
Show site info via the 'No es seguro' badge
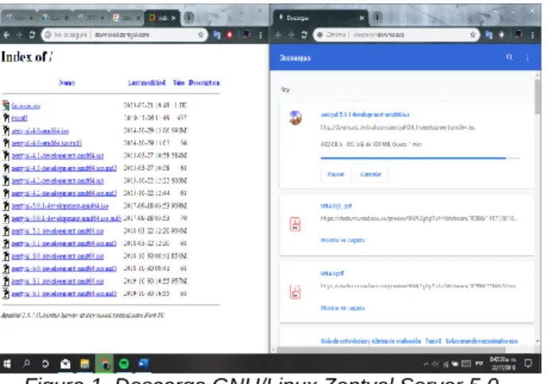[x=67, y=34]
